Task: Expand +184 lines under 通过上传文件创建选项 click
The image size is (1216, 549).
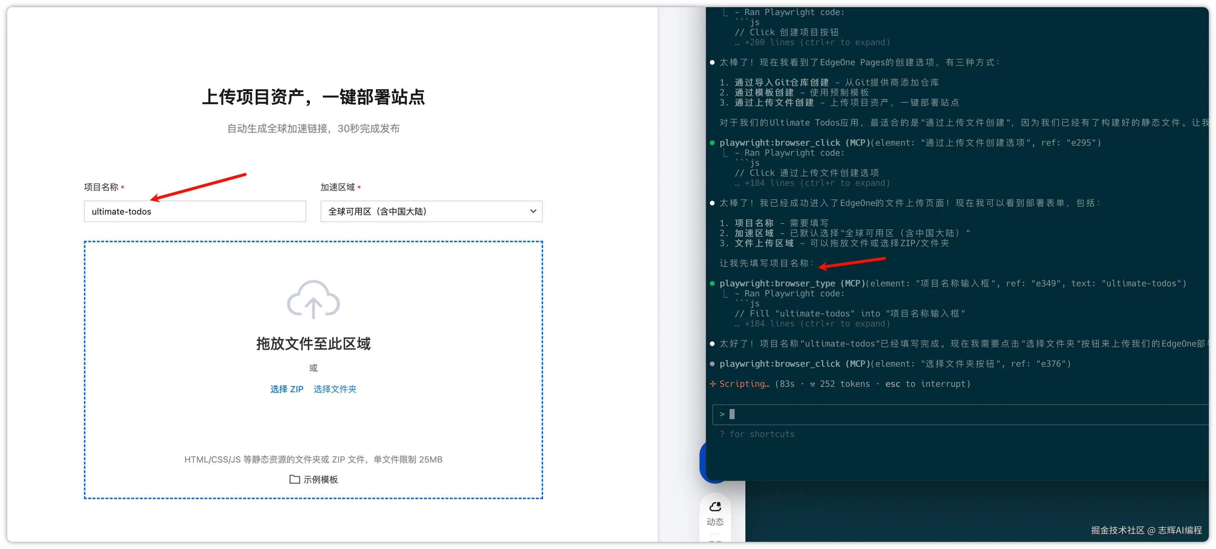Action: tap(812, 183)
